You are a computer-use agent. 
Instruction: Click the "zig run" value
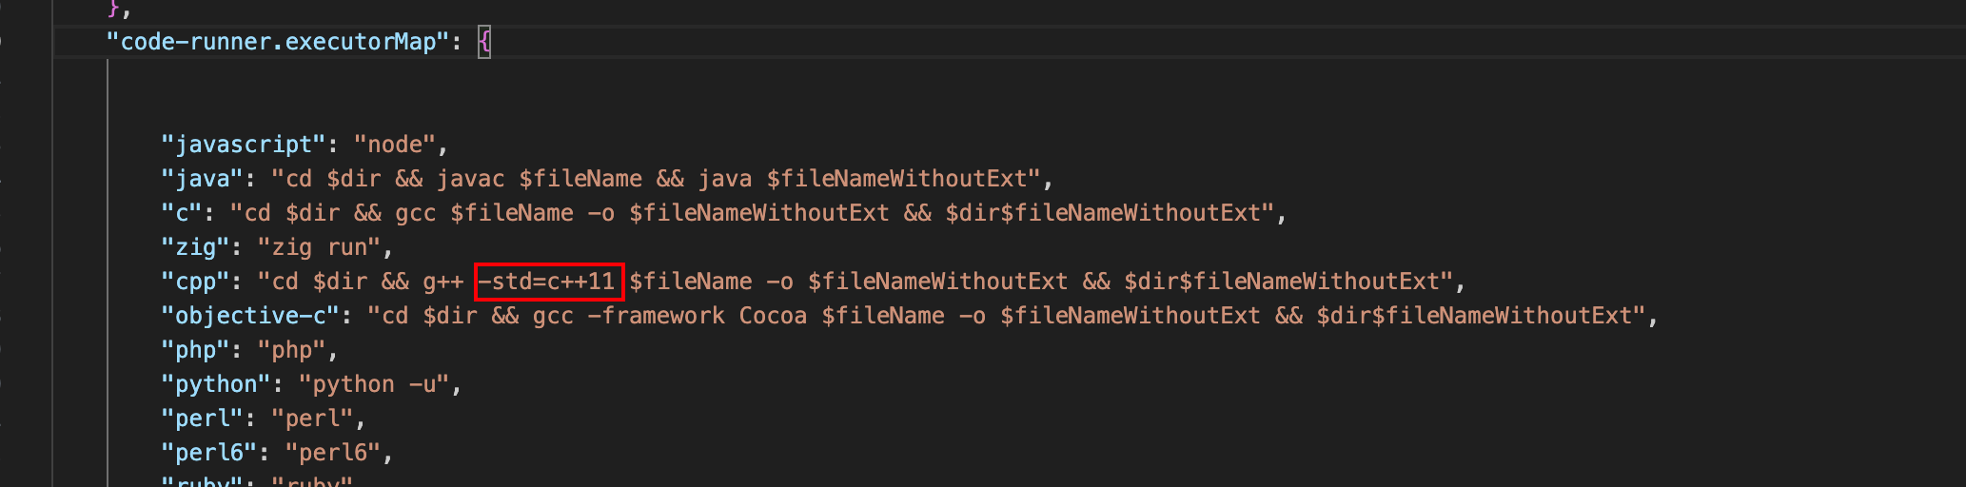pos(320,247)
